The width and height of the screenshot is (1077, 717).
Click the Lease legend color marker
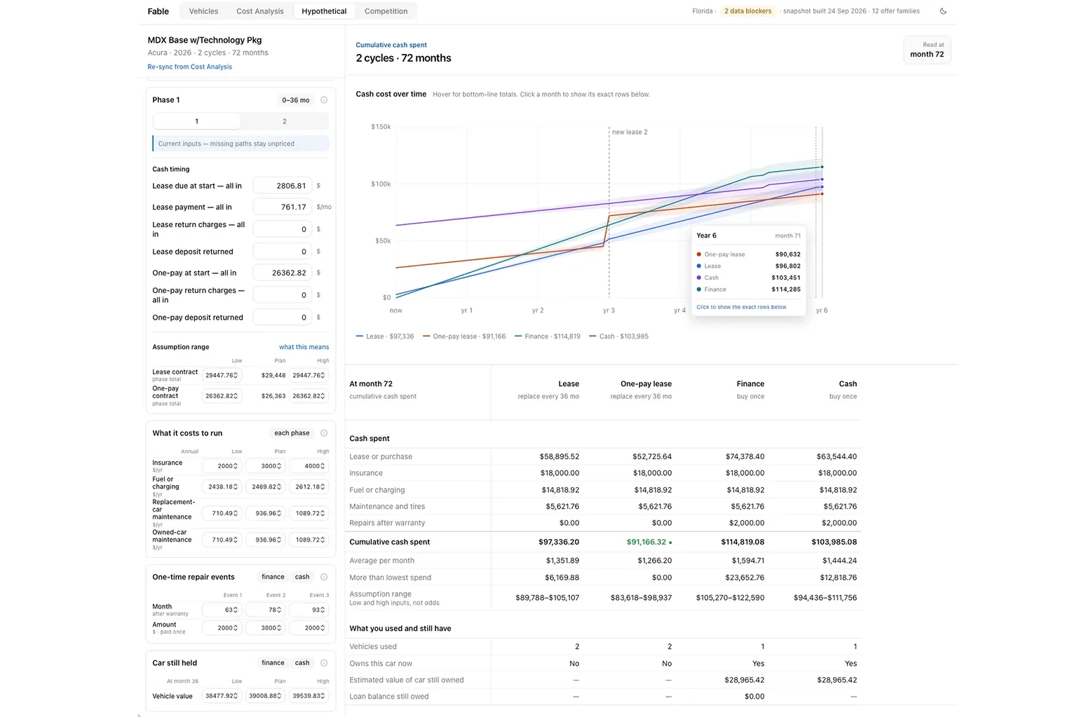pos(360,336)
